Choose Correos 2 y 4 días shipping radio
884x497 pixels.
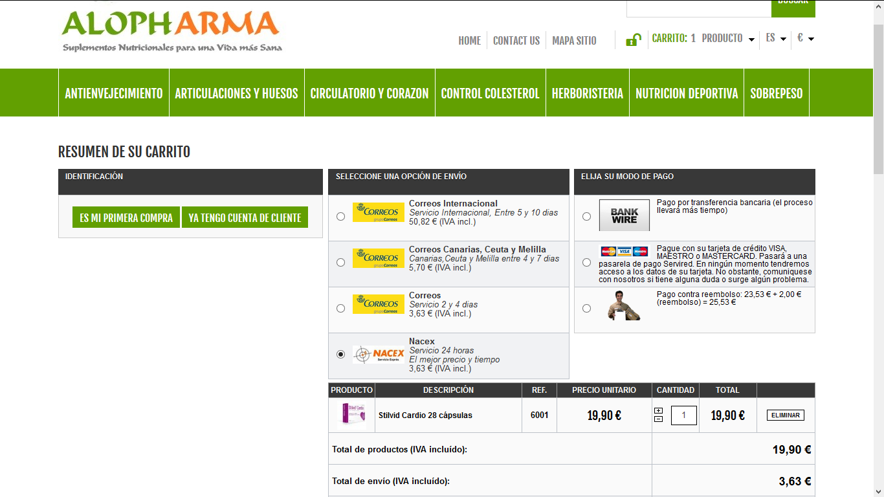[x=341, y=309]
